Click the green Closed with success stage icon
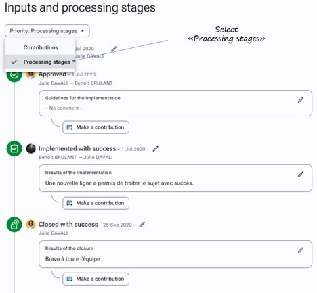Screen dimensions: 317x293 14,225
